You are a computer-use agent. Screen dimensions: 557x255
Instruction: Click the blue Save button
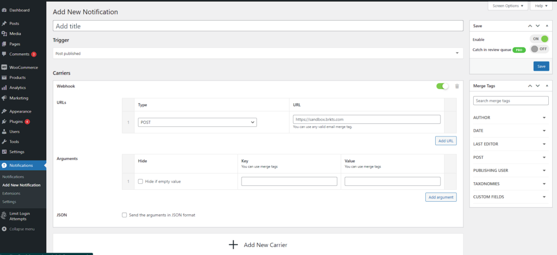(541, 66)
